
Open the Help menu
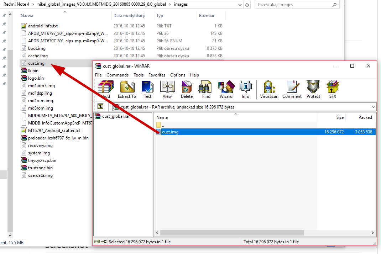pyautogui.click(x=194, y=75)
